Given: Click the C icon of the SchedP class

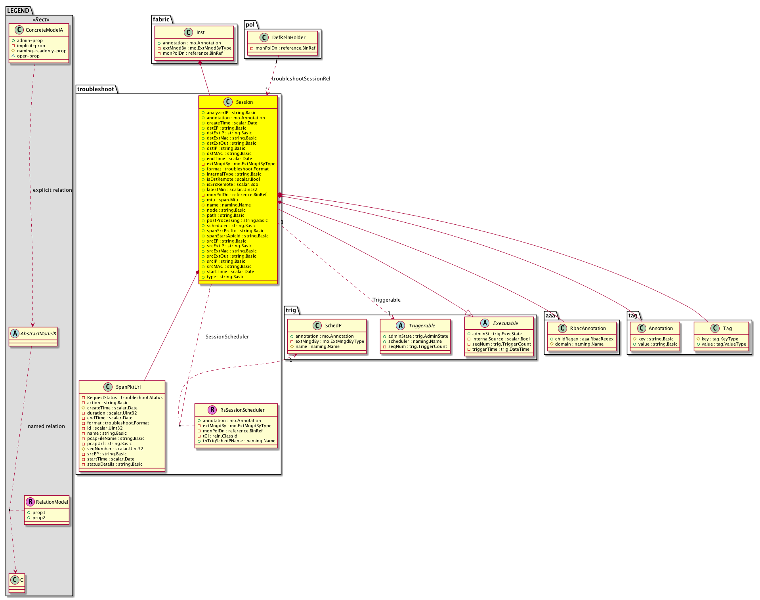Looking at the screenshot, I should [317, 325].
